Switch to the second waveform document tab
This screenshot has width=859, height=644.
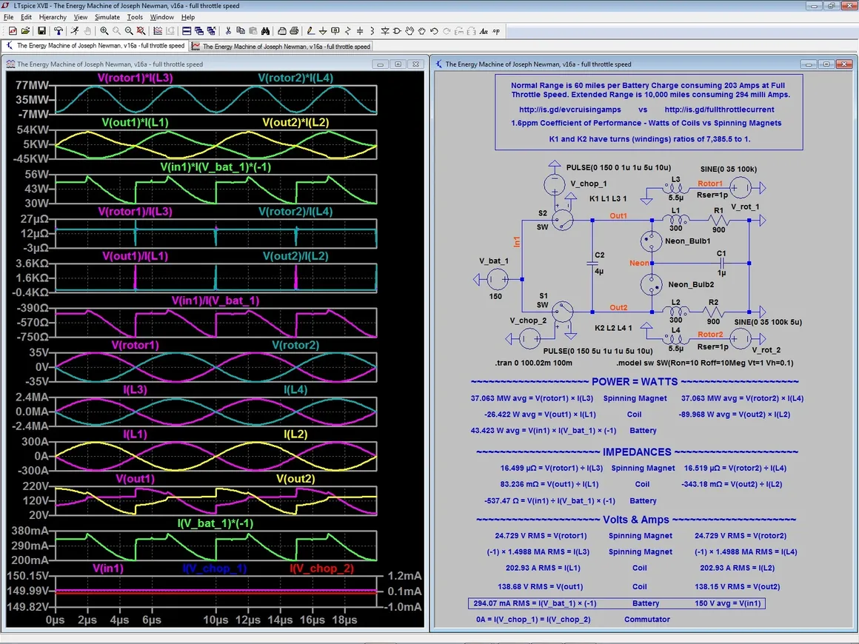point(281,46)
